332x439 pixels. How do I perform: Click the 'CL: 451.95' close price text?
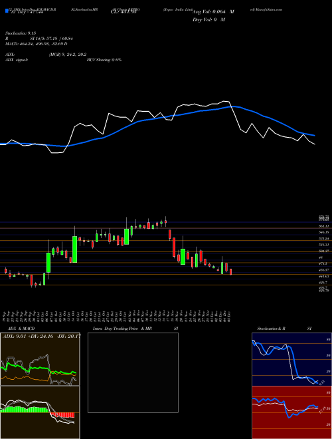tap(124, 12)
